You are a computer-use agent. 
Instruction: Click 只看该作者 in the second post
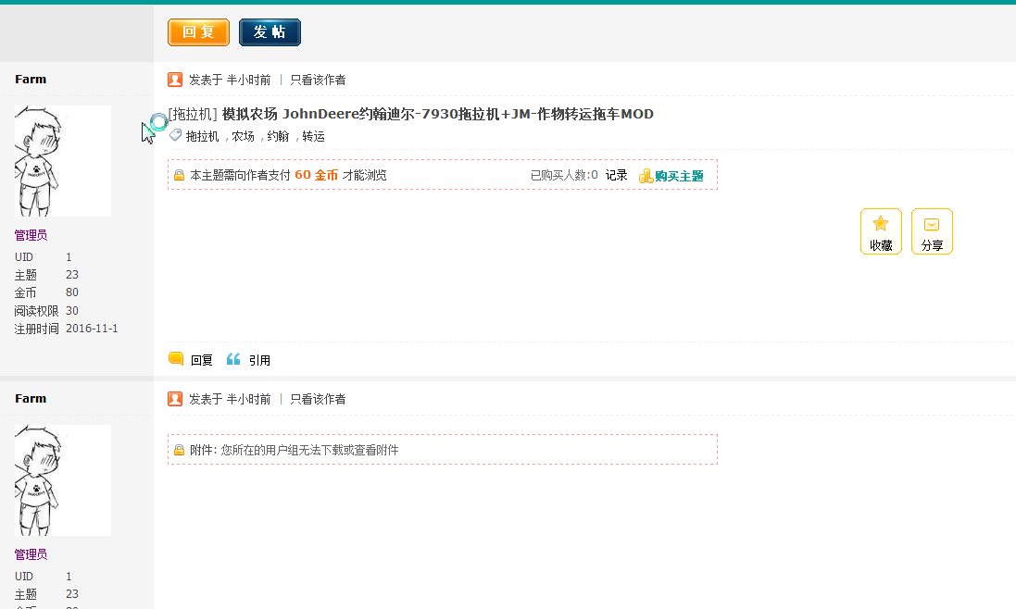pyautogui.click(x=318, y=399)
